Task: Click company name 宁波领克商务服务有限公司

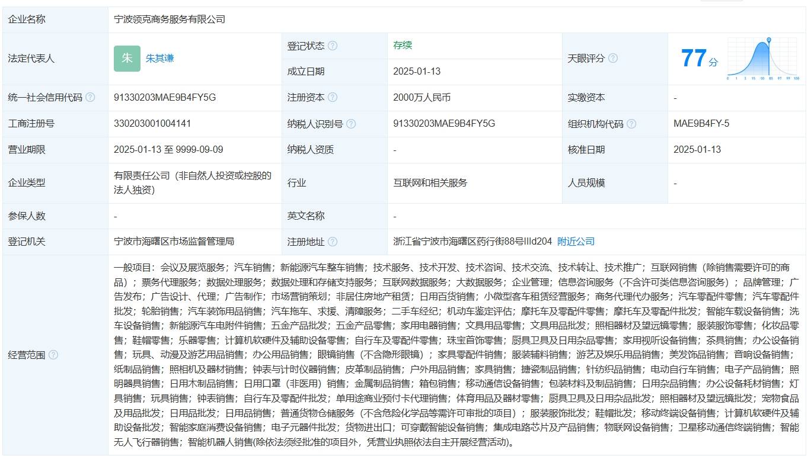Action: (170, 19)
